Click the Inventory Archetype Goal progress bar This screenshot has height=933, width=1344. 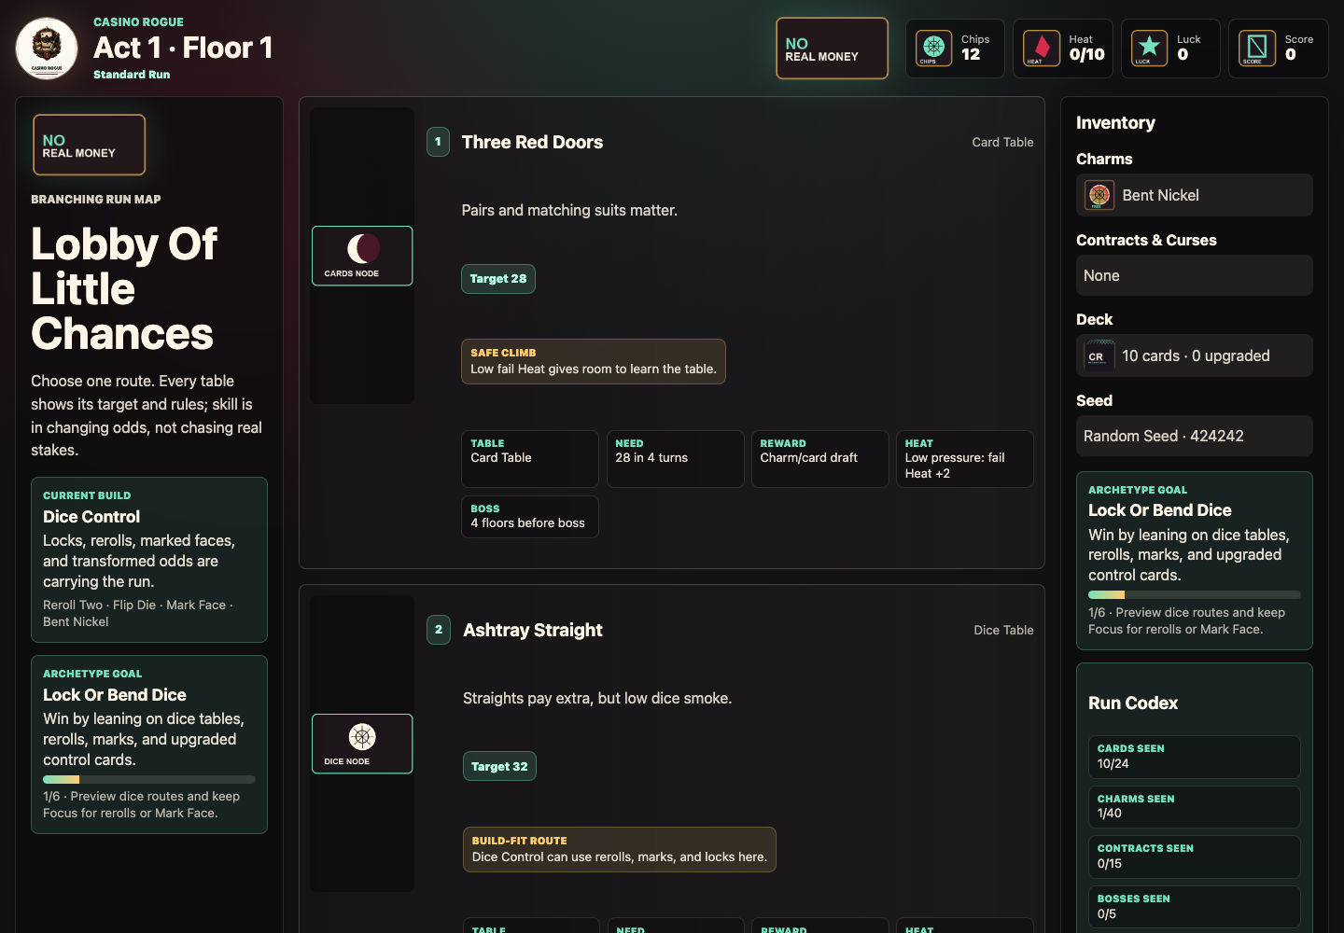(1195, 594)
